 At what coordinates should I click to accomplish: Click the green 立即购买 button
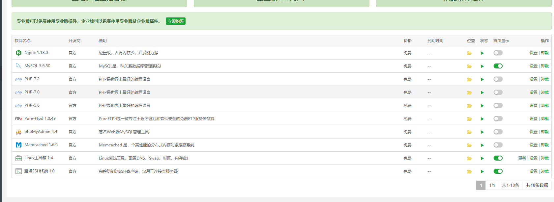pos(176,21)
